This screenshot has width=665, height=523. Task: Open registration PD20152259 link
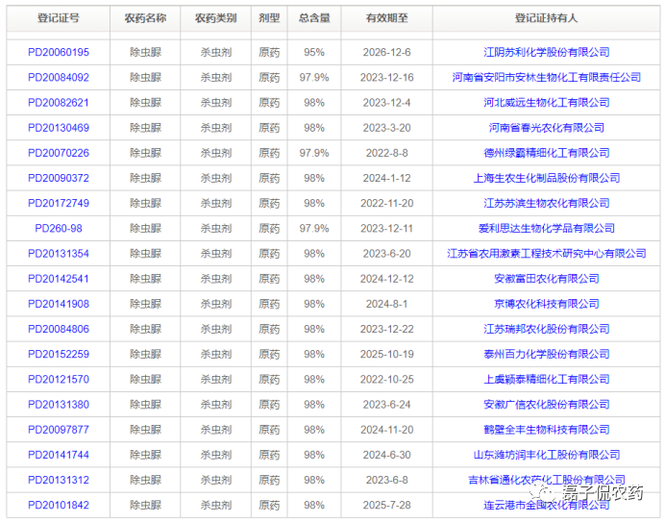click(x=59, y=354)
